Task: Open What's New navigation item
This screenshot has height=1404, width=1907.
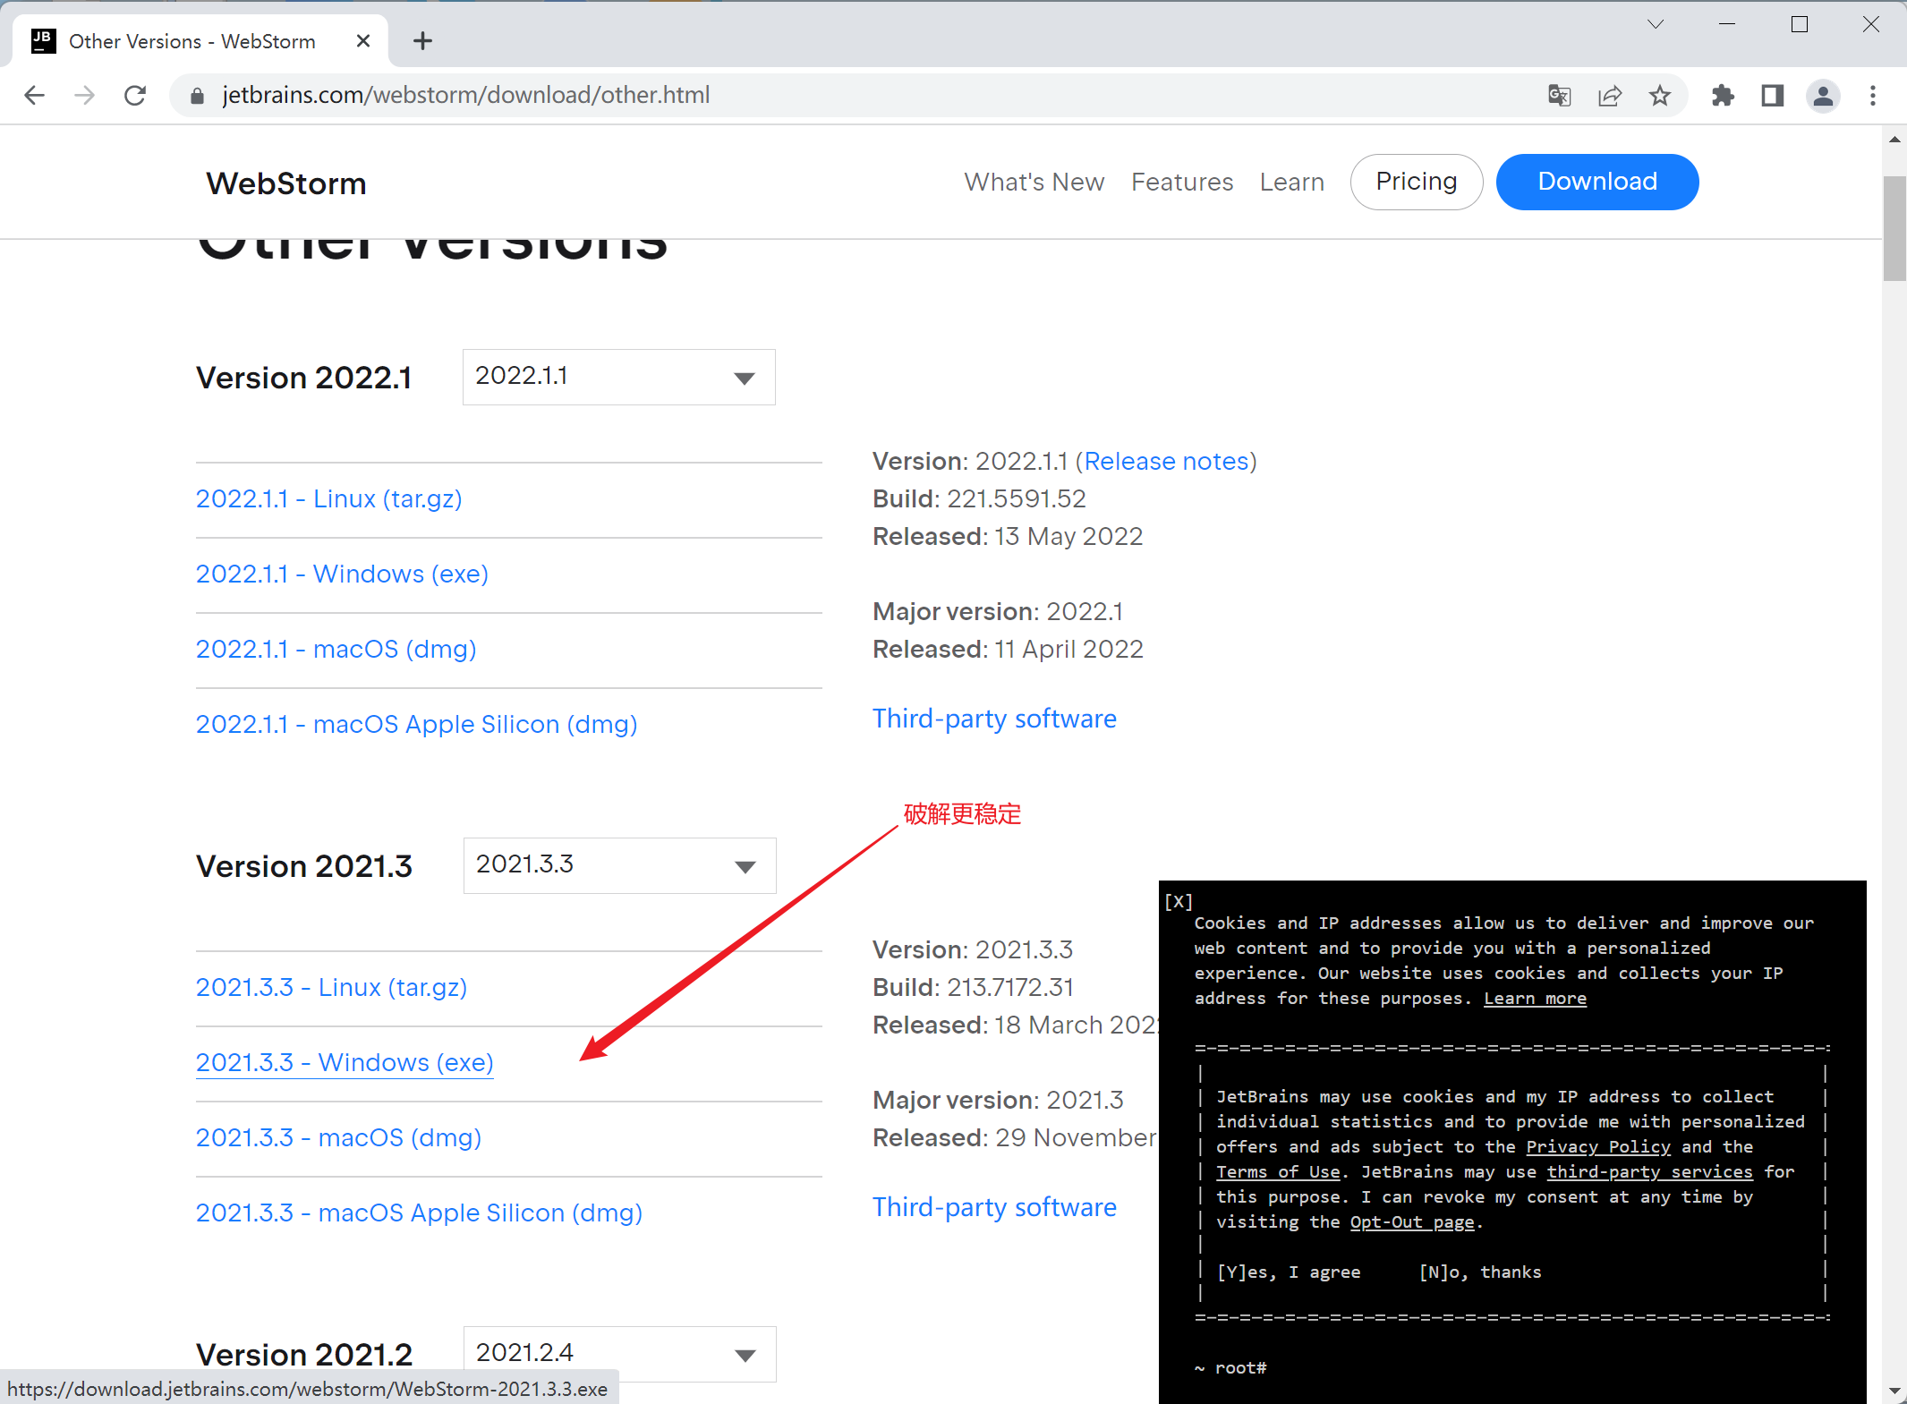Action: click(1034, 182)
